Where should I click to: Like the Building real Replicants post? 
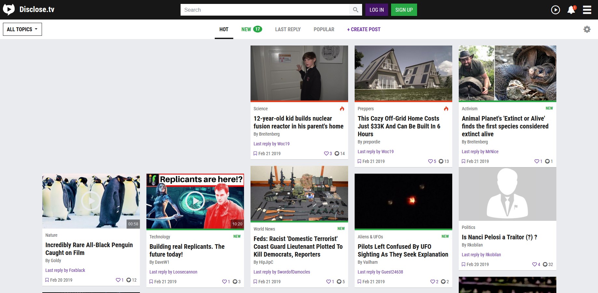tap(224, 282)
